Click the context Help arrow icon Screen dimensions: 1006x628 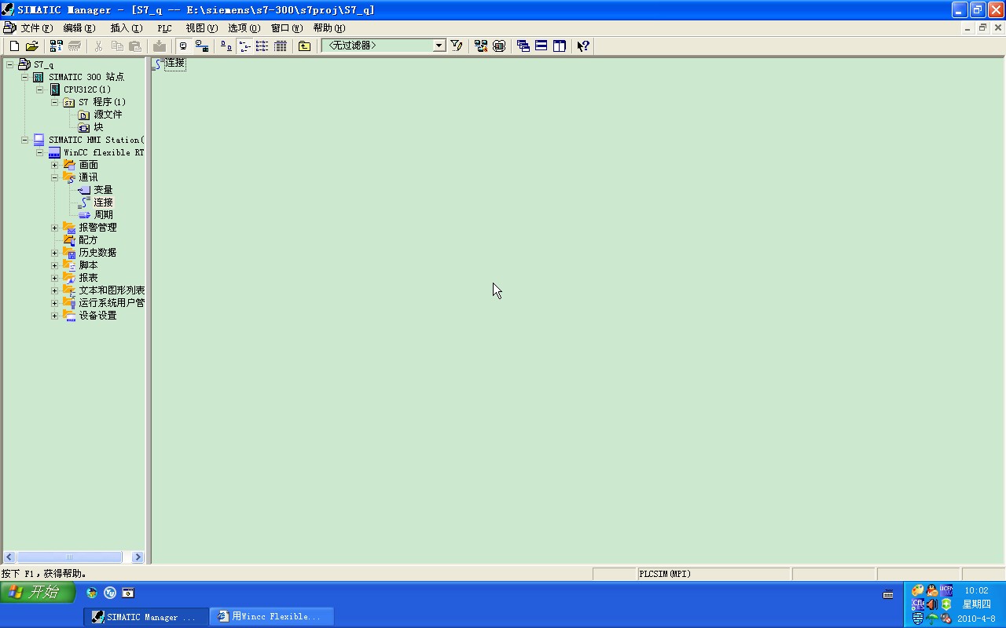[x=582, y=46]
